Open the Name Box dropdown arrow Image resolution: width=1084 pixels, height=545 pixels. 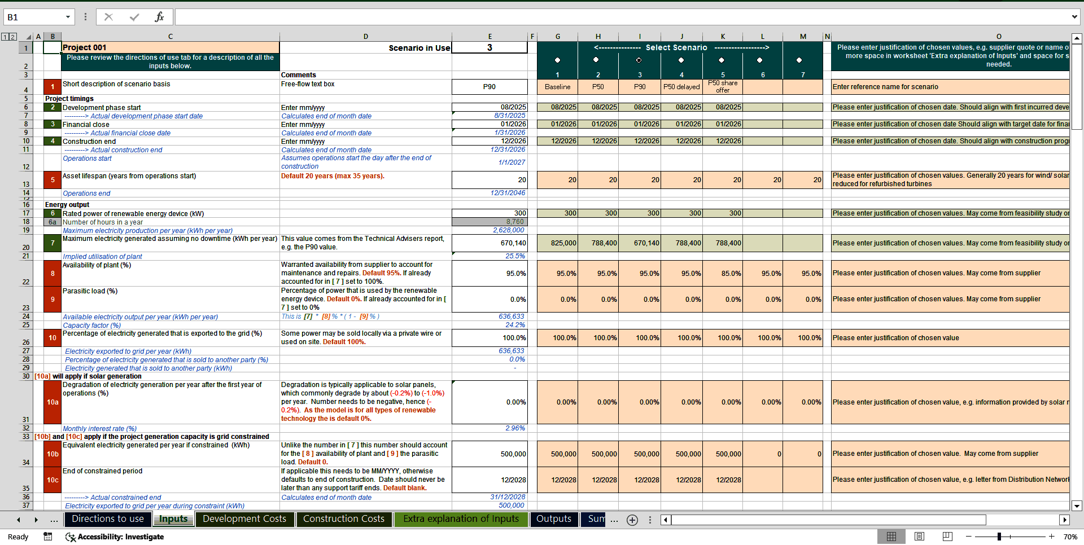(68, 17)
